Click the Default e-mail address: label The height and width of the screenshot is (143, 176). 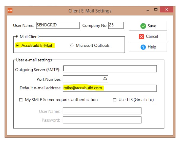[x=40, y=88]
